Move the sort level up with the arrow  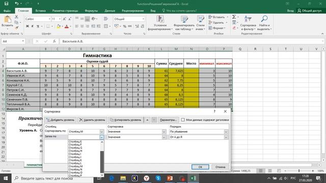pos(147,120)
